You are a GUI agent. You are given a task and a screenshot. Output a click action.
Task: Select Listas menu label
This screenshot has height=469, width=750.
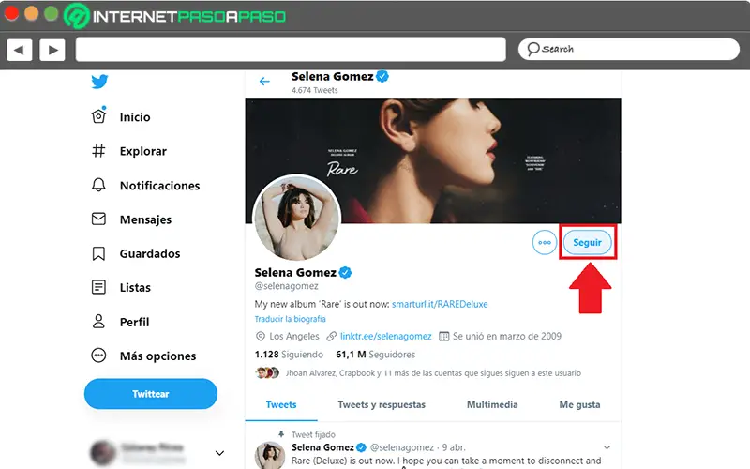click(x=135, y=287)
